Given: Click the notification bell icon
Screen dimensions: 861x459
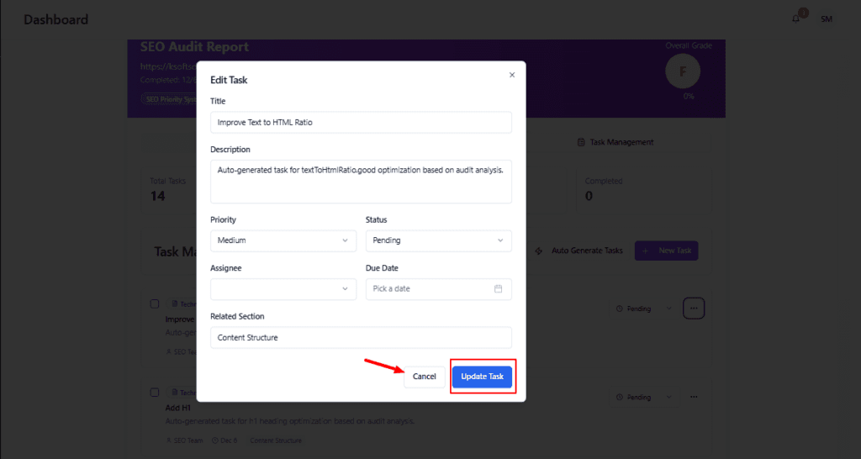Looking at the screenshot, I should tap(795, 18).
